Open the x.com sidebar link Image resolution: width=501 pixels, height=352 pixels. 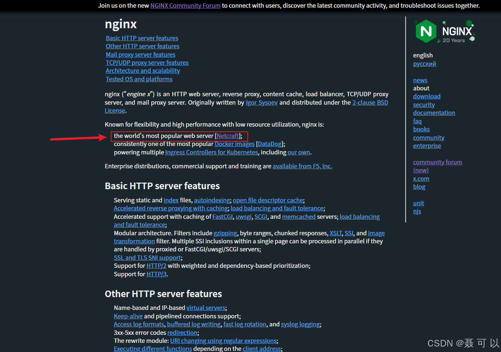(421, 179)
